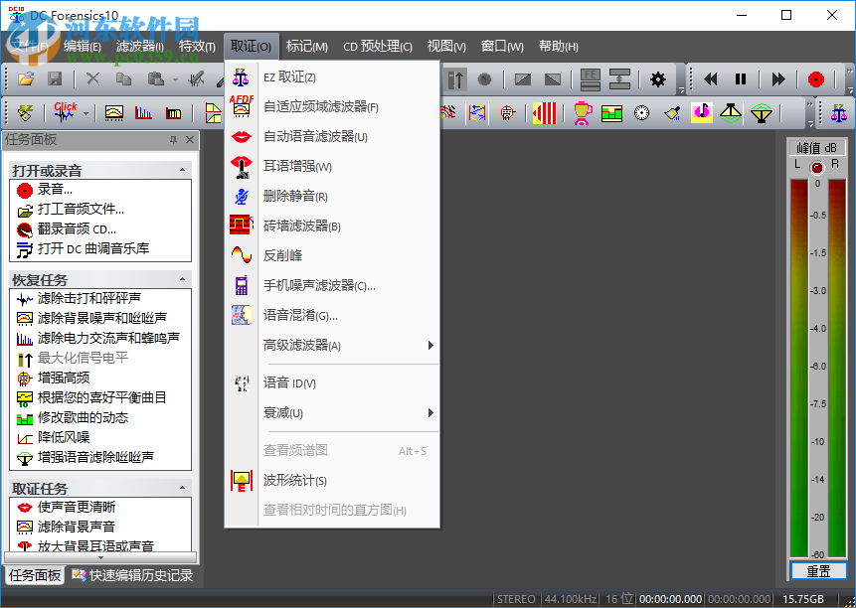Select 砖墙滤波器(B) menu entry
856x608 pixels.
tap(332, 226)
